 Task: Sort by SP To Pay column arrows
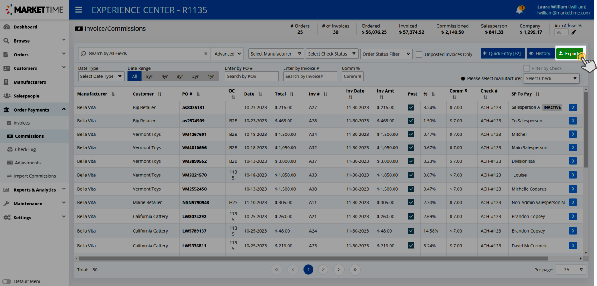538,94
